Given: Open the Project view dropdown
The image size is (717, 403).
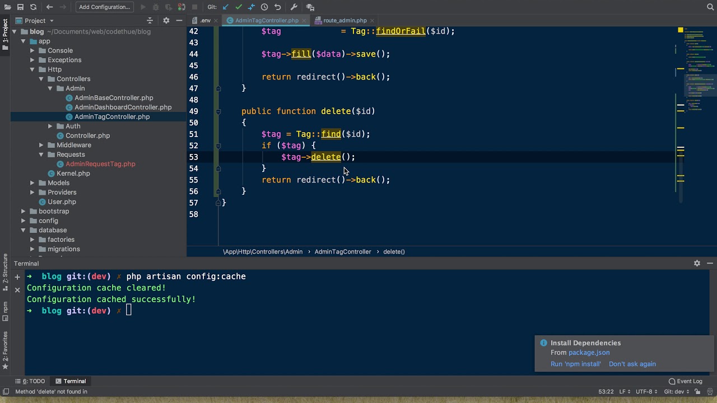Looking at the screenshot, I should pos(35,21).
